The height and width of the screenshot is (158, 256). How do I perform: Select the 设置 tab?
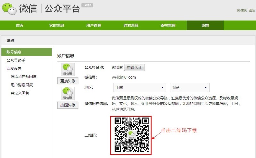click(x=205, y=25)
